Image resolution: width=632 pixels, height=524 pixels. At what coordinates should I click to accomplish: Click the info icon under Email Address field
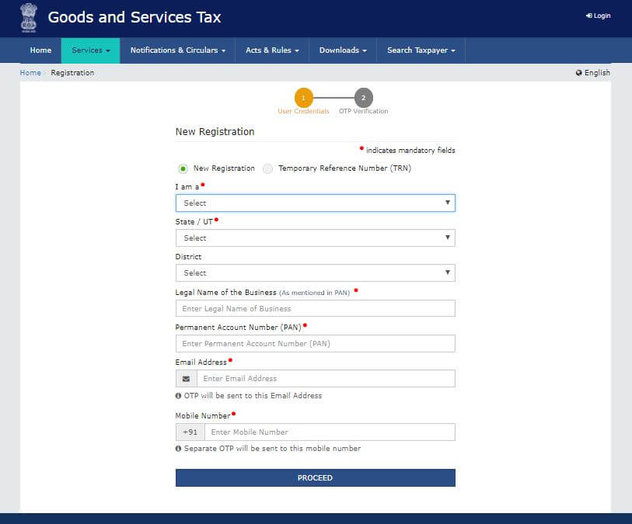pyautogui.click(x=179, y=396)
